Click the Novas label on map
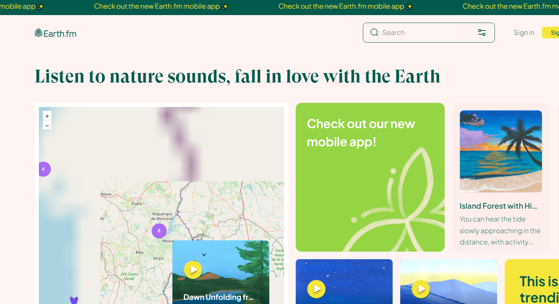Image resolution: width=559 pixels, height=304 pixels. coord(106,194)
